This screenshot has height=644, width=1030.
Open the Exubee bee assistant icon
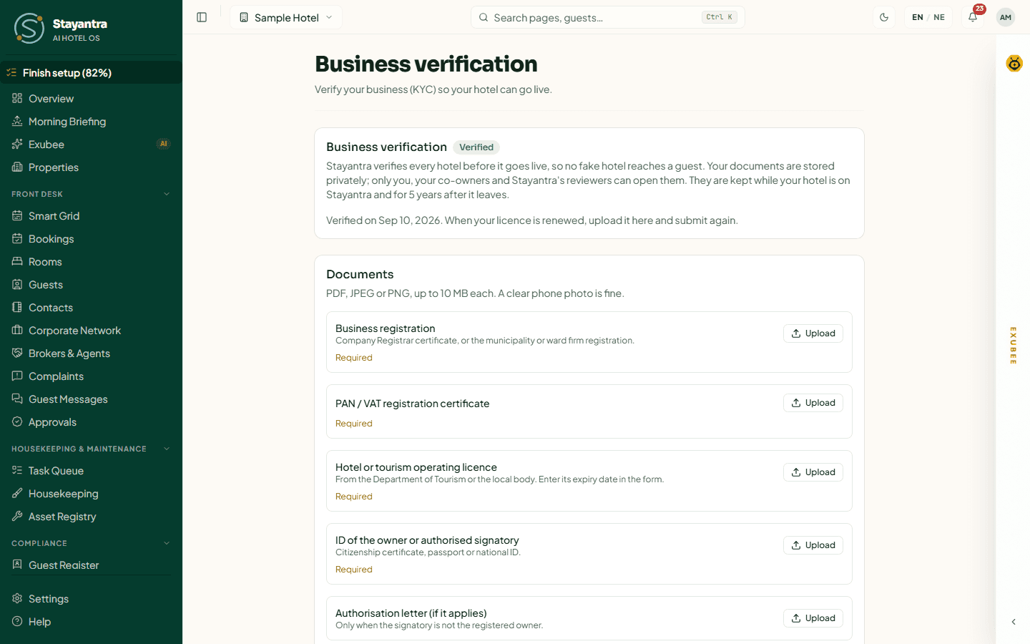click(1014, 64)
